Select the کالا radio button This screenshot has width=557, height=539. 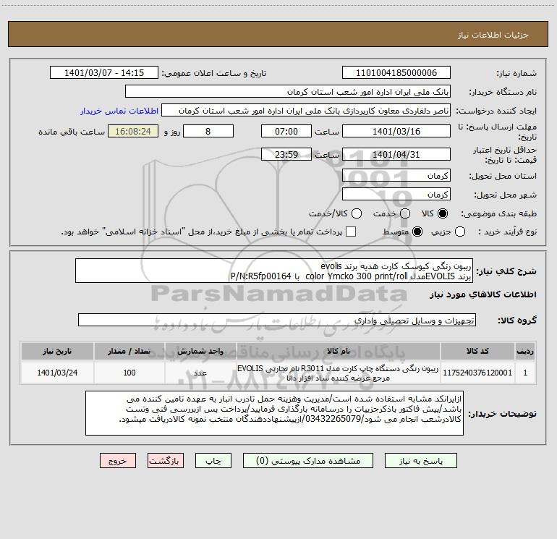point(443,213)
